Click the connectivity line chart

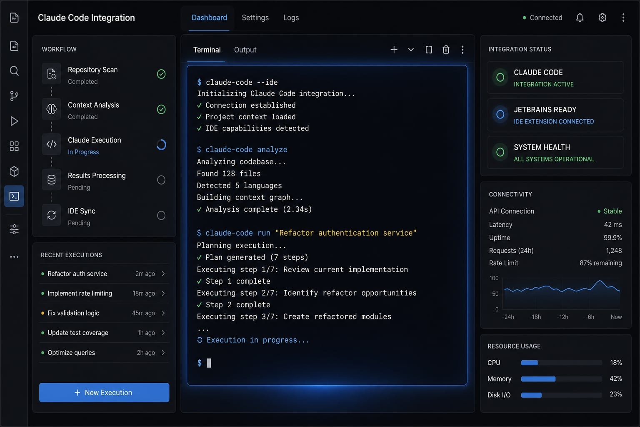click(x=562, y=294)
